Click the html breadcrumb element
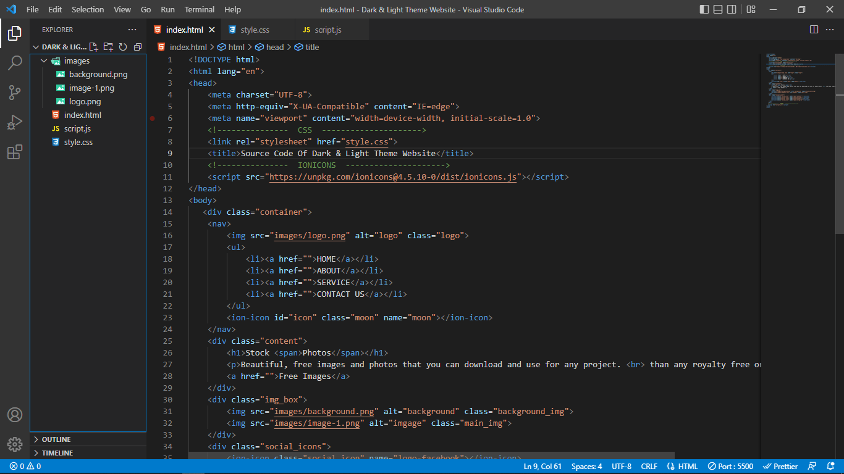 coord(230,47)
